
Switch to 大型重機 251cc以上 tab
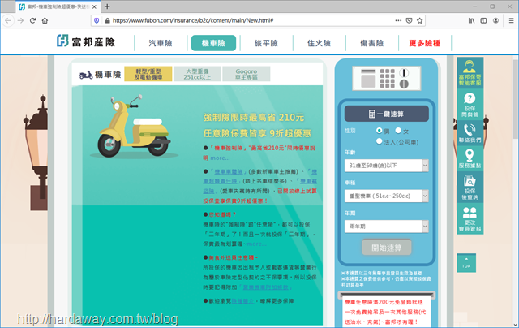[197, 74]
